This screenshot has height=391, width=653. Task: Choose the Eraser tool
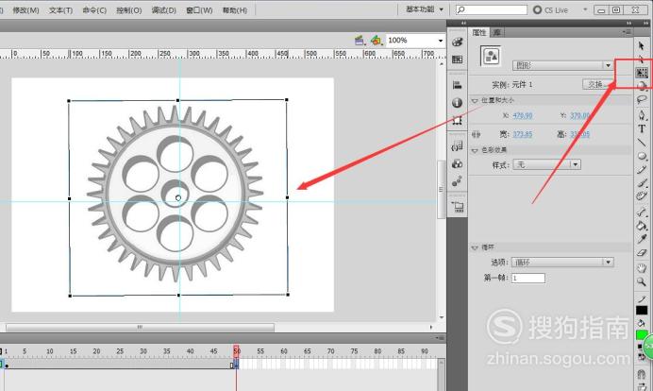642,253
